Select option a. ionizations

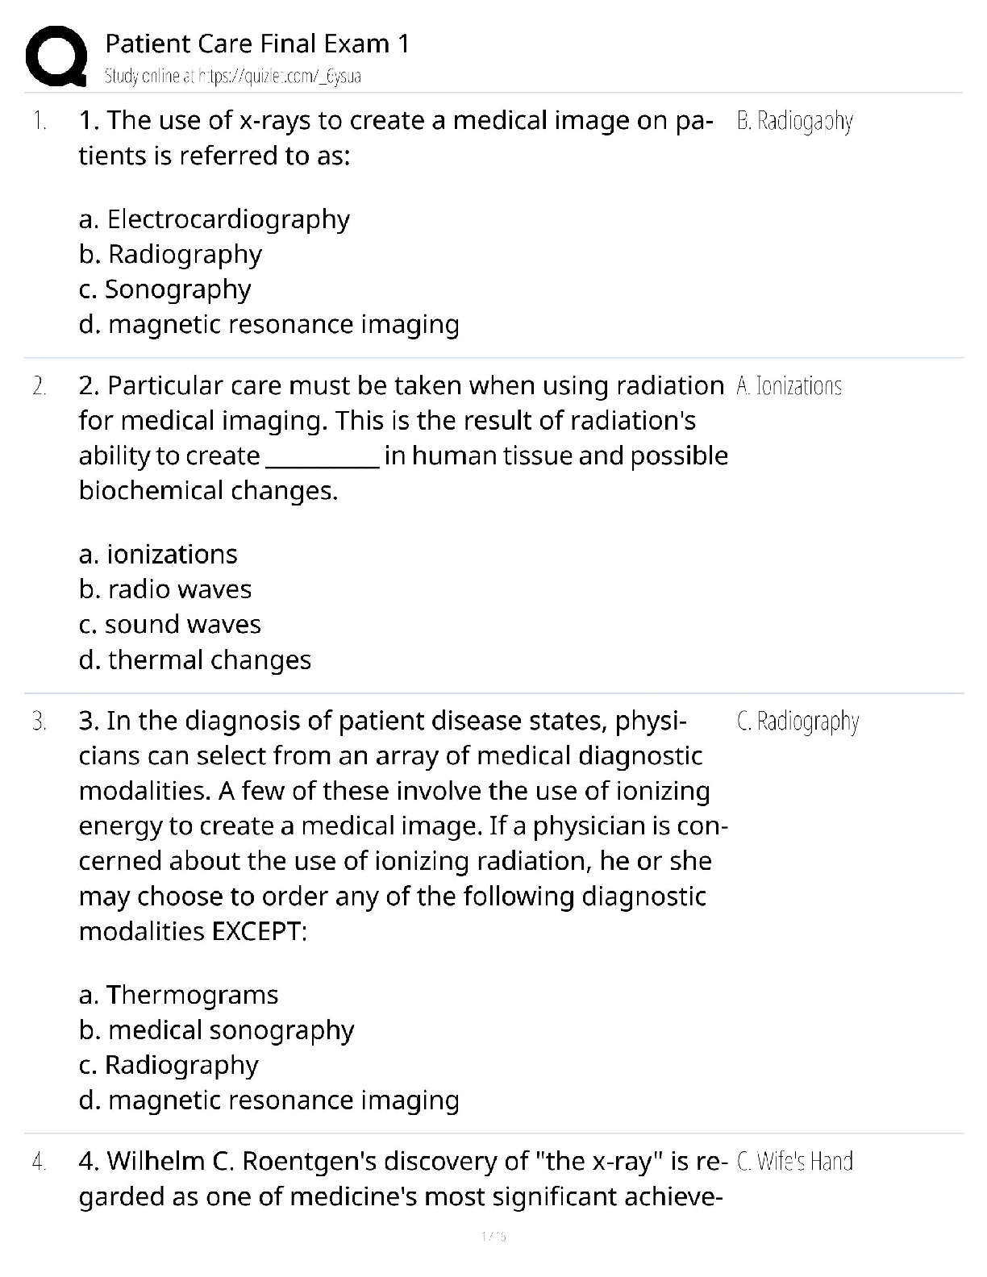coord(158,554)
